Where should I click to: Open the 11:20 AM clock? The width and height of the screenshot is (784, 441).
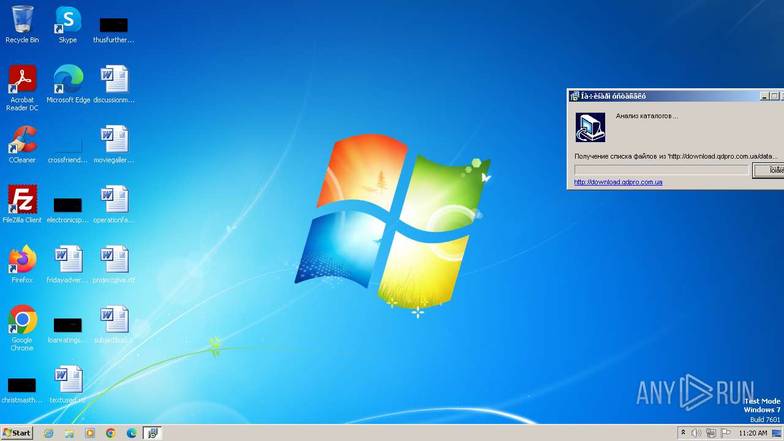click(753, 433)
